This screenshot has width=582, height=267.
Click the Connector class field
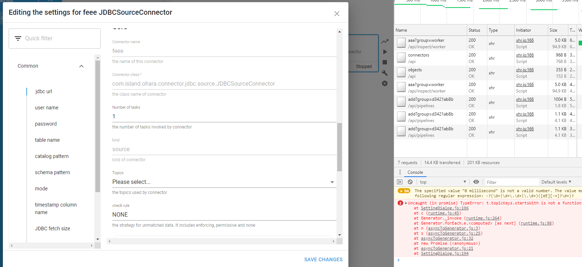224,84
